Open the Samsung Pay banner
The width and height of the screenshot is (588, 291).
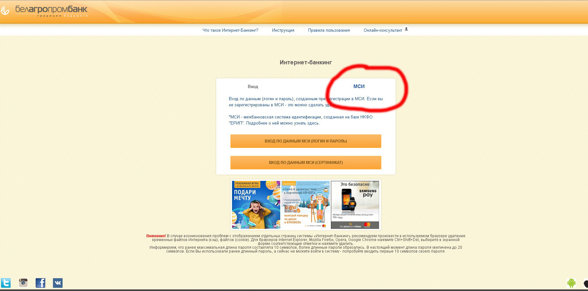click(355, 205)
